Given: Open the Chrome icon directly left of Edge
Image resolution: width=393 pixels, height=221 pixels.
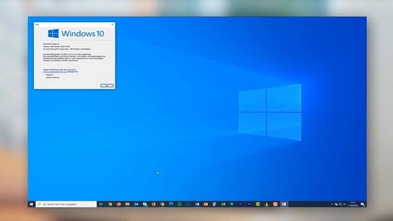Looking at the screenshot, I should tap(162, 204).
